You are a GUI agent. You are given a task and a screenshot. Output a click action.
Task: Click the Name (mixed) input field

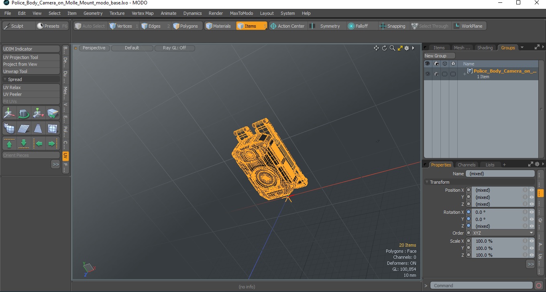click(x=500, y=174)
